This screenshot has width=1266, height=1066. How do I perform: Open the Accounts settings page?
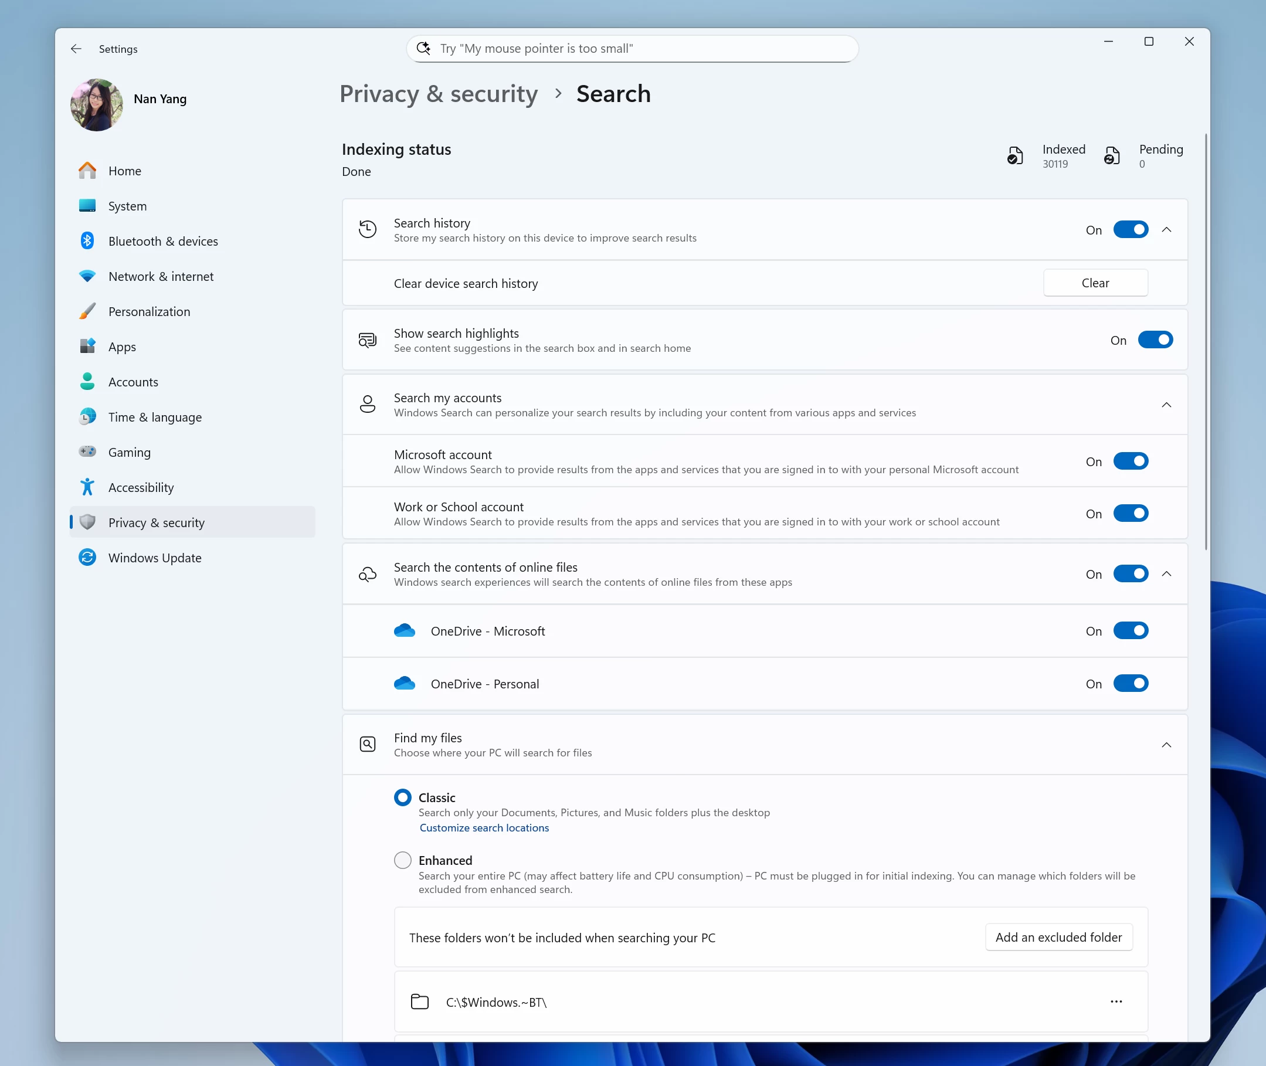coord(133,382)
